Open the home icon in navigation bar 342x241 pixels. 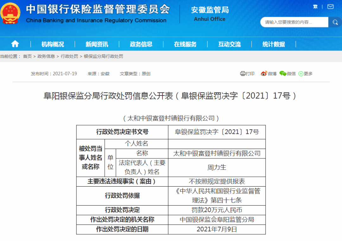(15, 44)
